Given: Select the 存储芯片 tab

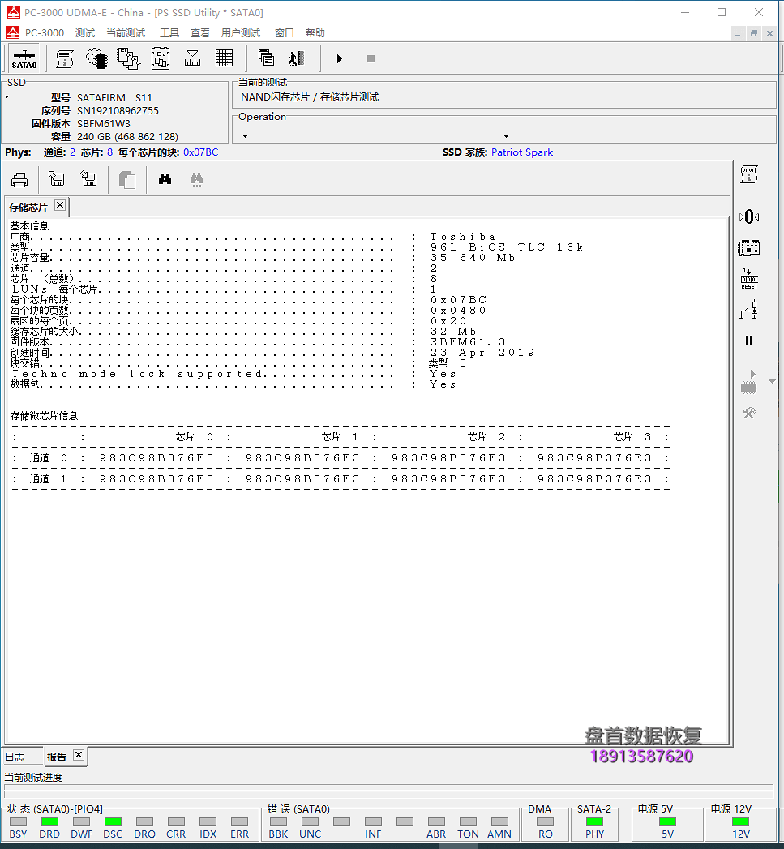Looking at the screenshot, I should (28, 208).
